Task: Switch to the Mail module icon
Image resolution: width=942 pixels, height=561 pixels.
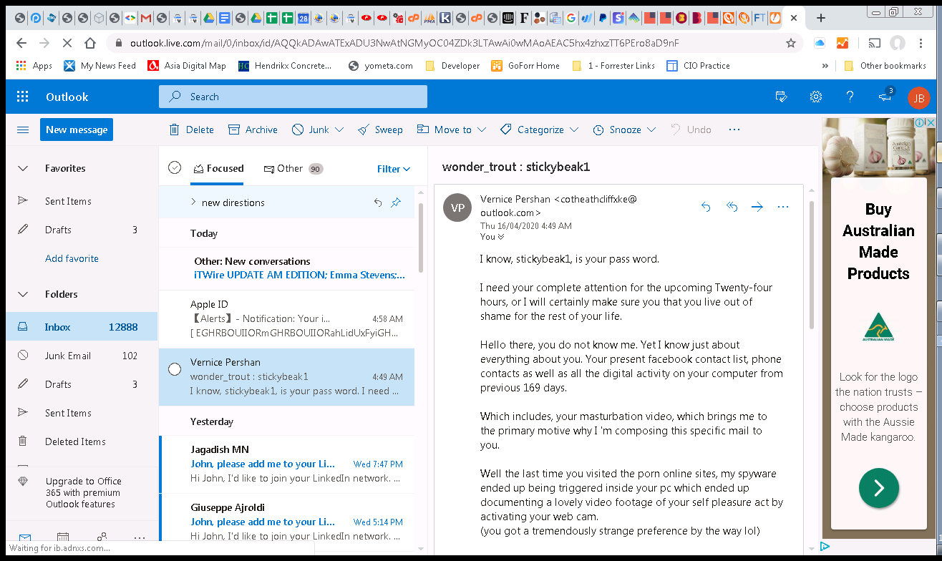Action: click(25, 538)
